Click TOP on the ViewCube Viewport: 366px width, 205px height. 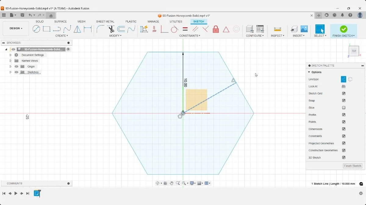(353, 51)
